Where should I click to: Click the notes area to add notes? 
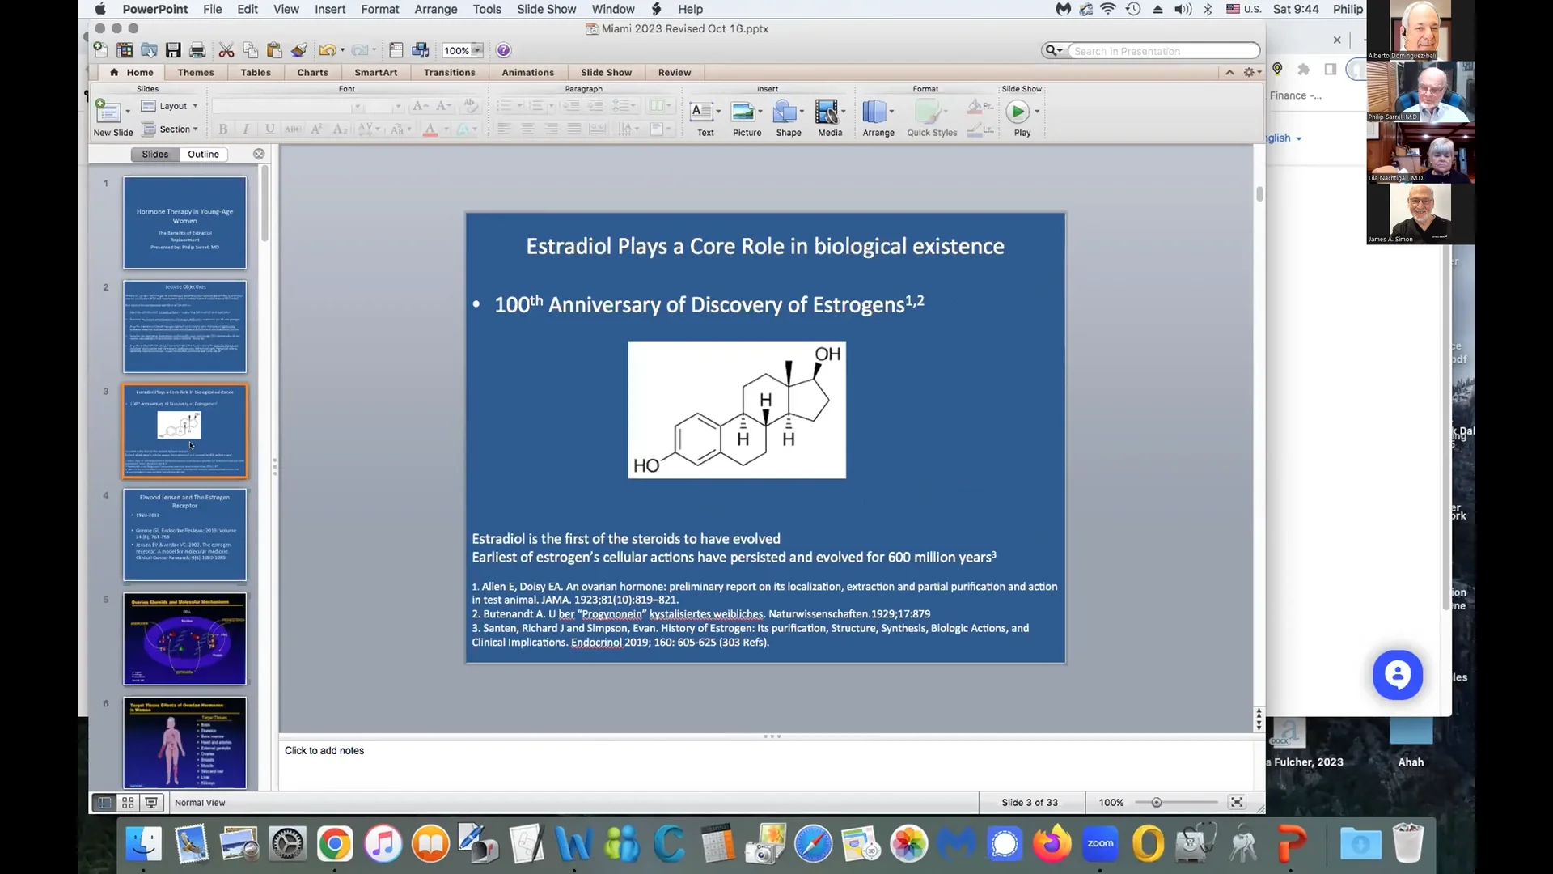(765, 766)
